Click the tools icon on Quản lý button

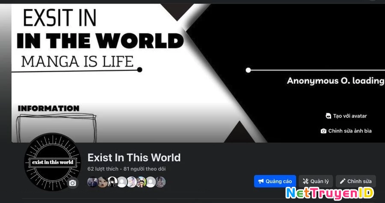pos(305,181)
